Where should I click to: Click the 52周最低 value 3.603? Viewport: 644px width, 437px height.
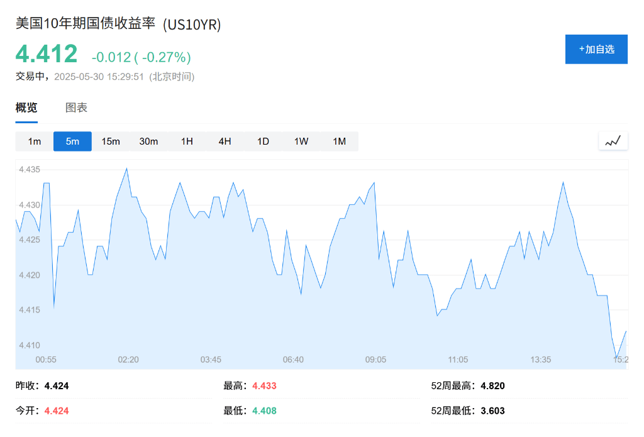493,411
